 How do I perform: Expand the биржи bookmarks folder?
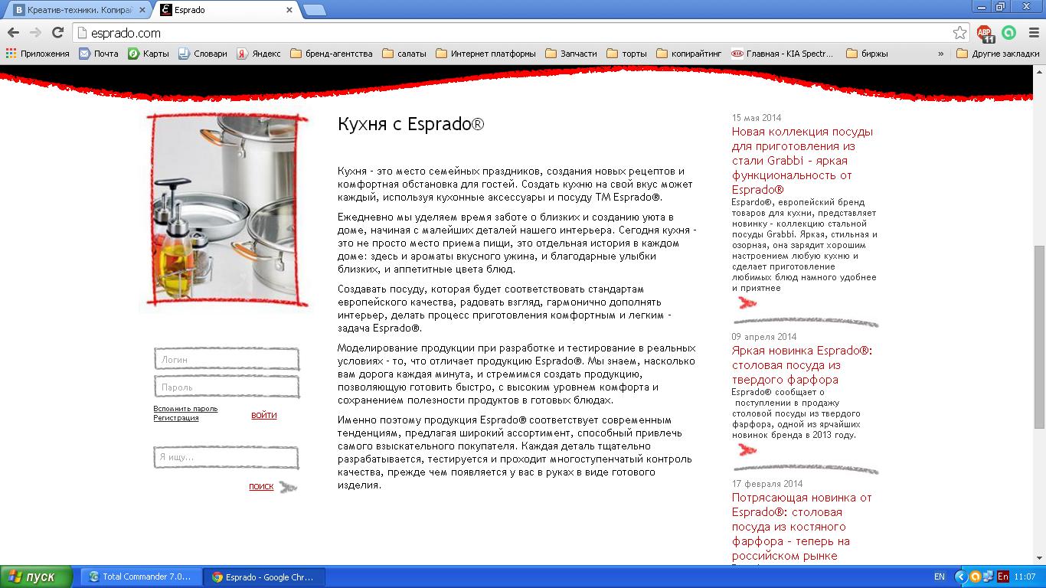tap(867, 54)
